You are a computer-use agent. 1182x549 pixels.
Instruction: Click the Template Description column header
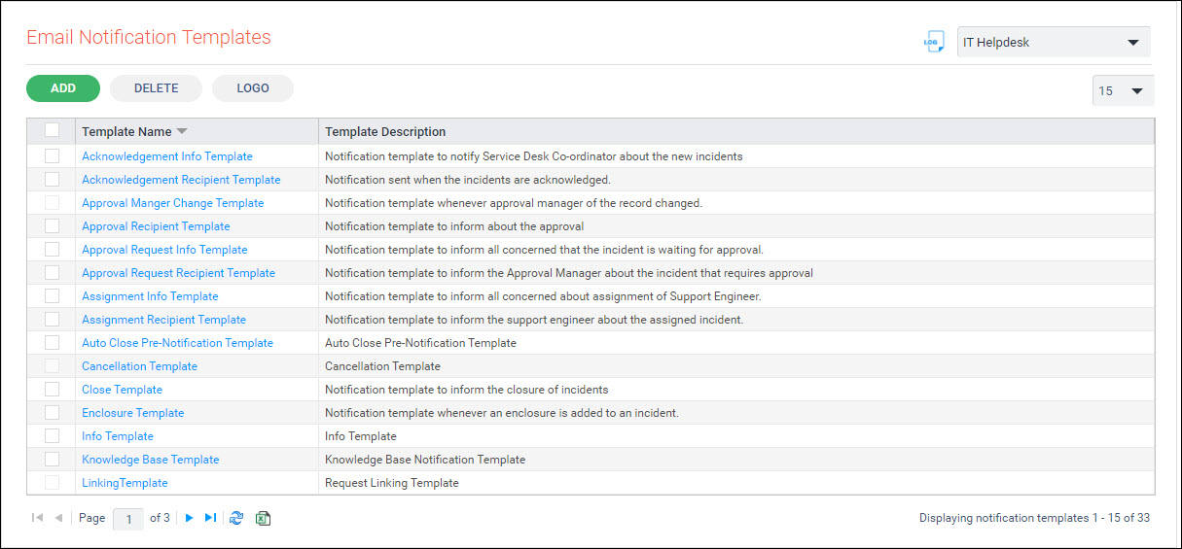click(x=385, y=131)
